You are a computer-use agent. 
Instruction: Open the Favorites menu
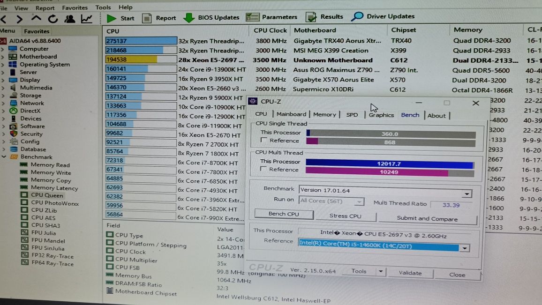(75, 7)
